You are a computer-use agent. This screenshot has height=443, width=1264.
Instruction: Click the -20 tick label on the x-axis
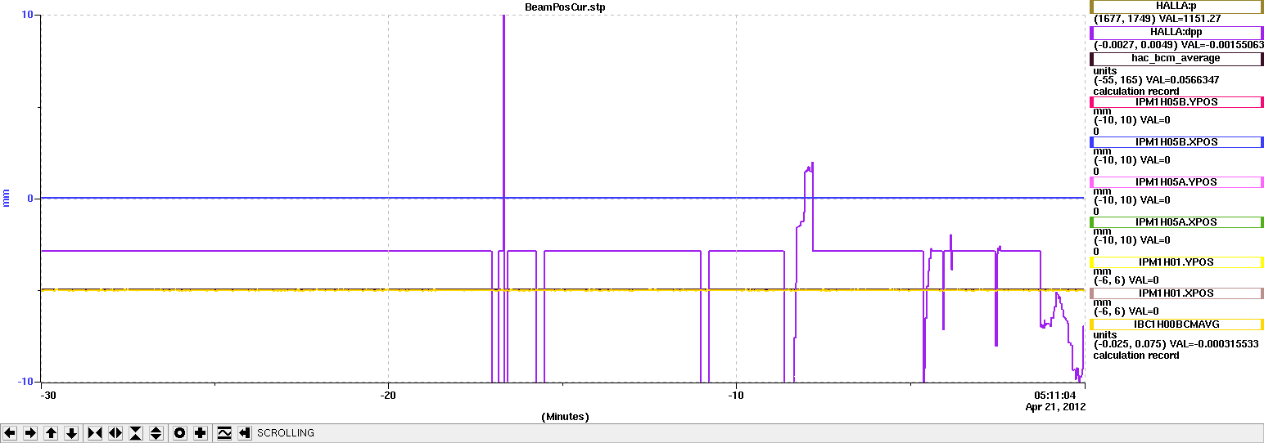(x=388, y=396)
